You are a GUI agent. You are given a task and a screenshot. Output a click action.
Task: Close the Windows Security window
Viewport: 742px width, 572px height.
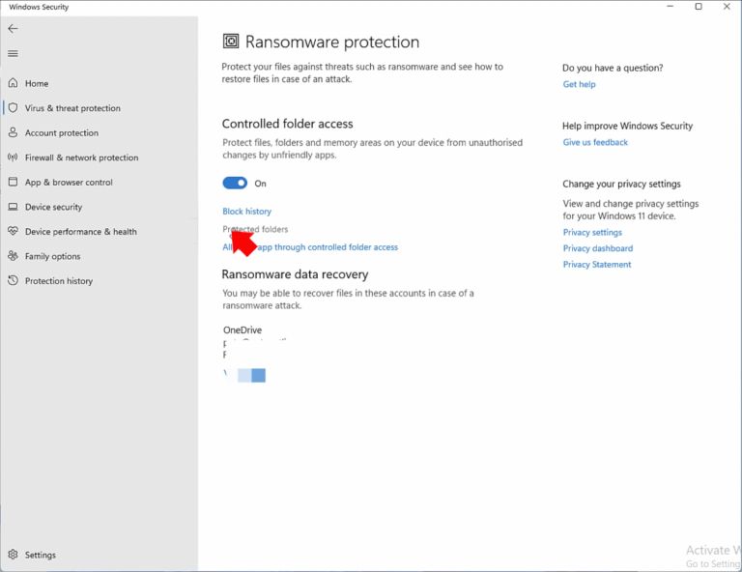pyautogui.click(x=727, y=7)
